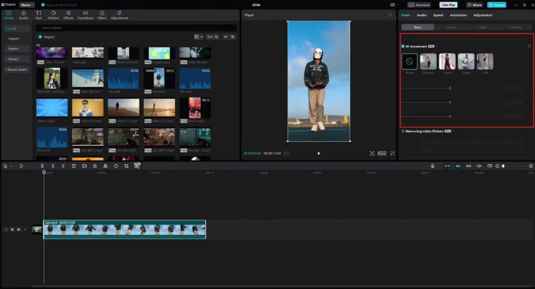Open the Transitions panel
The height and width of the screenshot is (289, 535).
pyautogui.click(x=85, y=15)
